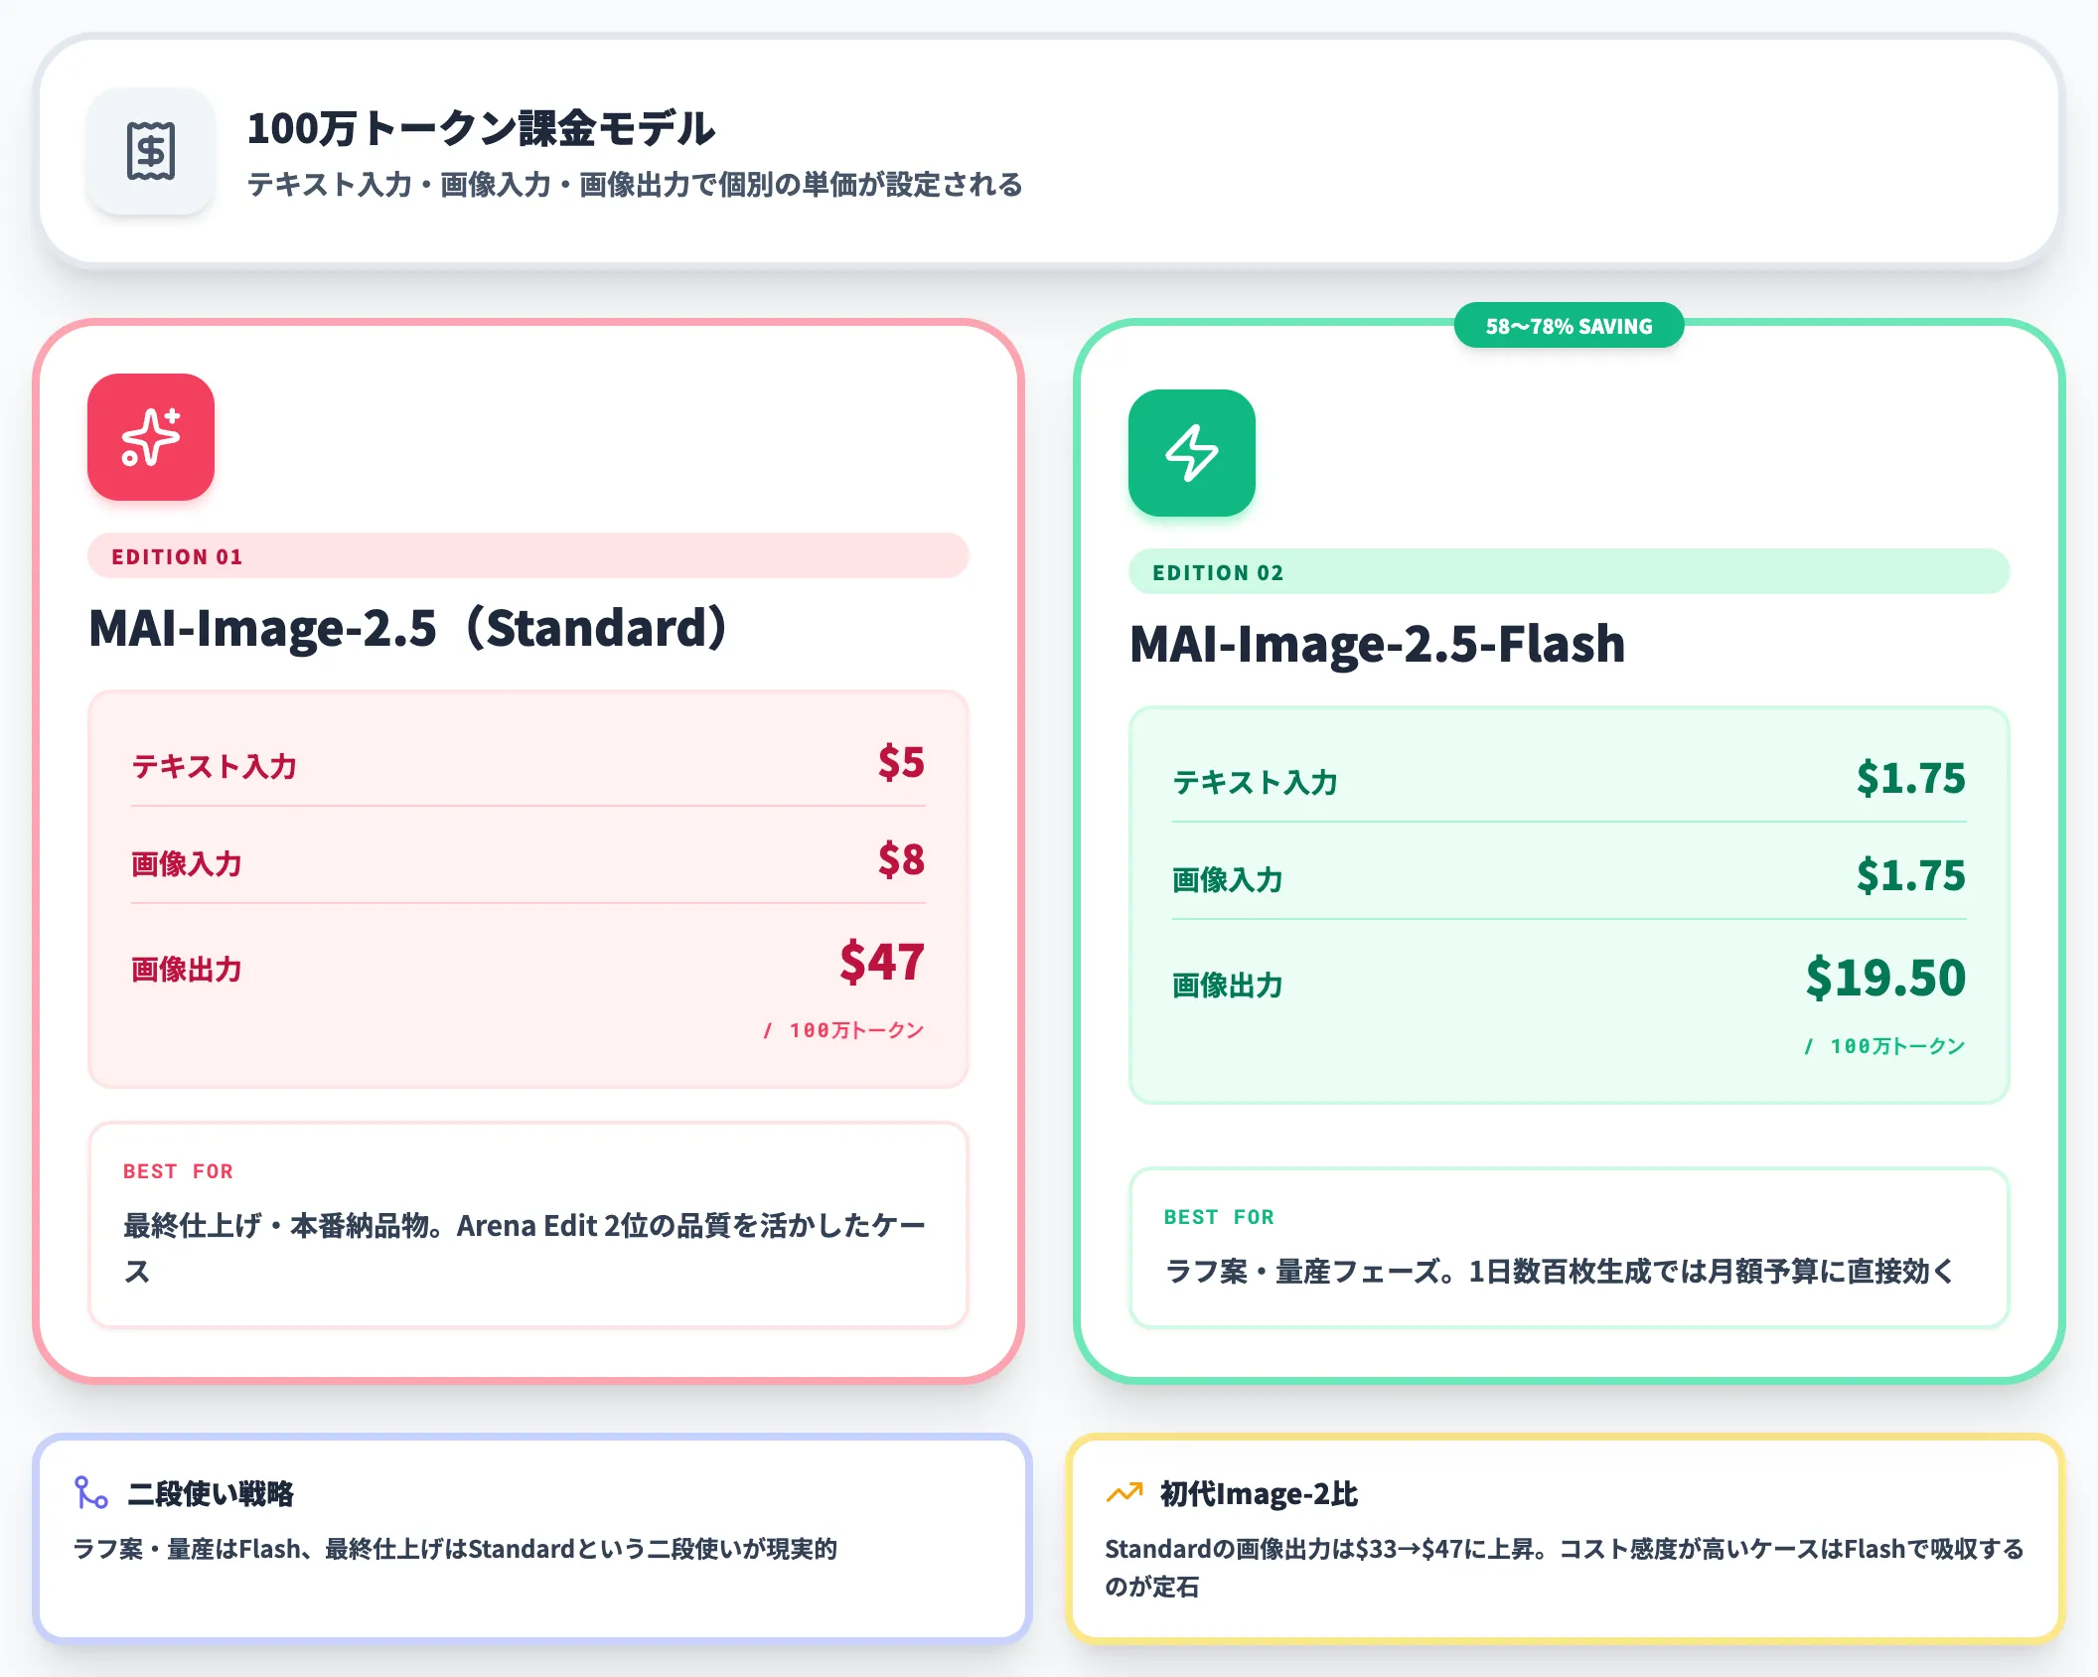Click the red / 100万トークン unit note

pyautogui.click(x=844, y=1030)
